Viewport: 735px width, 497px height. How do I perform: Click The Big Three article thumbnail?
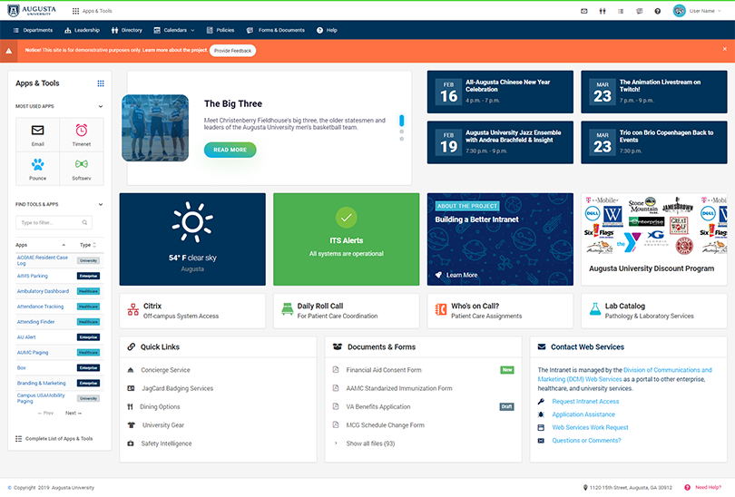click(x=155, y=128)
